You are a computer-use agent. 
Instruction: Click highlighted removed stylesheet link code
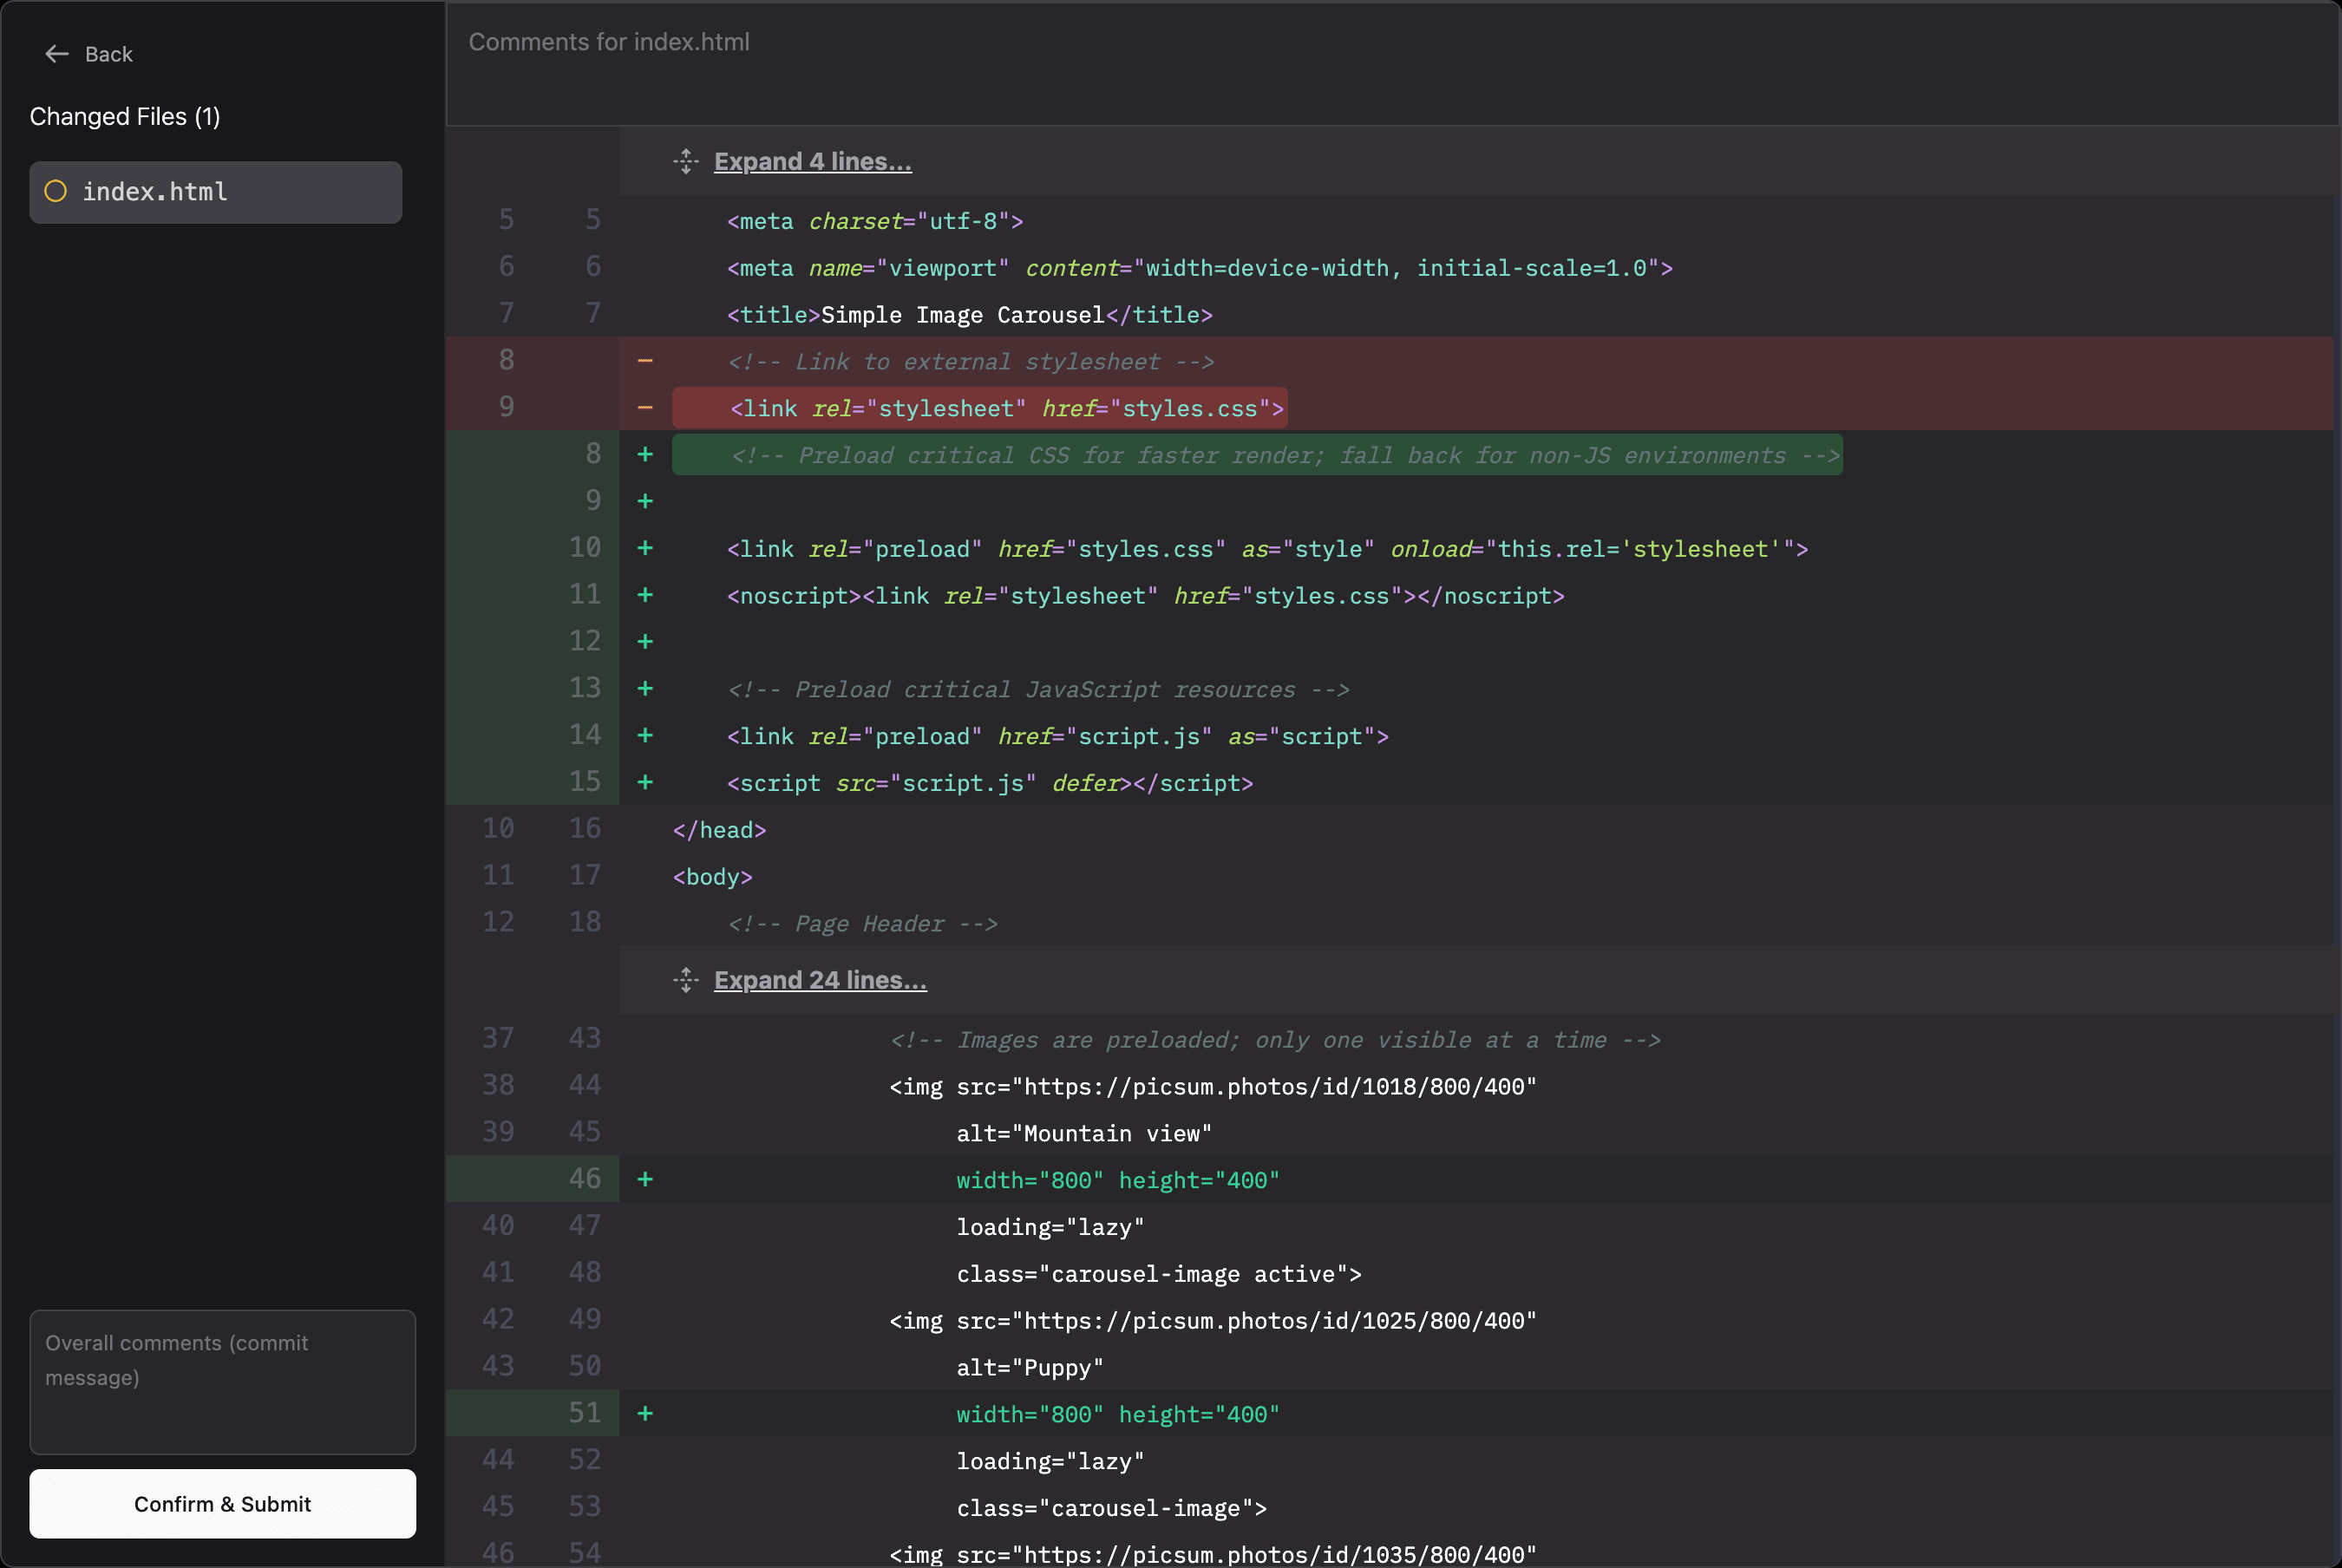point(979,408)
